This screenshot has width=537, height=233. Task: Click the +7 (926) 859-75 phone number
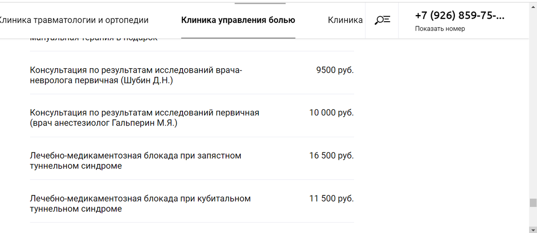[x=460, y=15]
